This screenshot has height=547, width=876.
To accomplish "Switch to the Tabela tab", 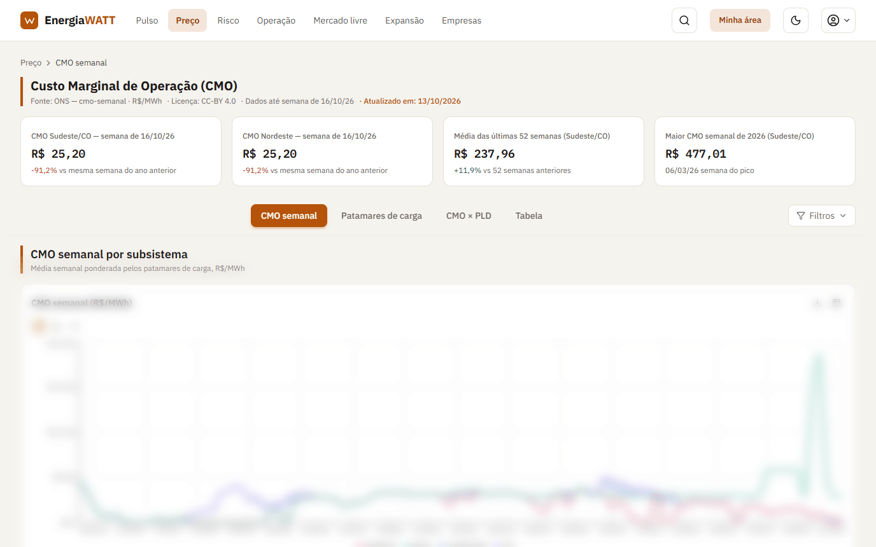I will tap(529, 216).
